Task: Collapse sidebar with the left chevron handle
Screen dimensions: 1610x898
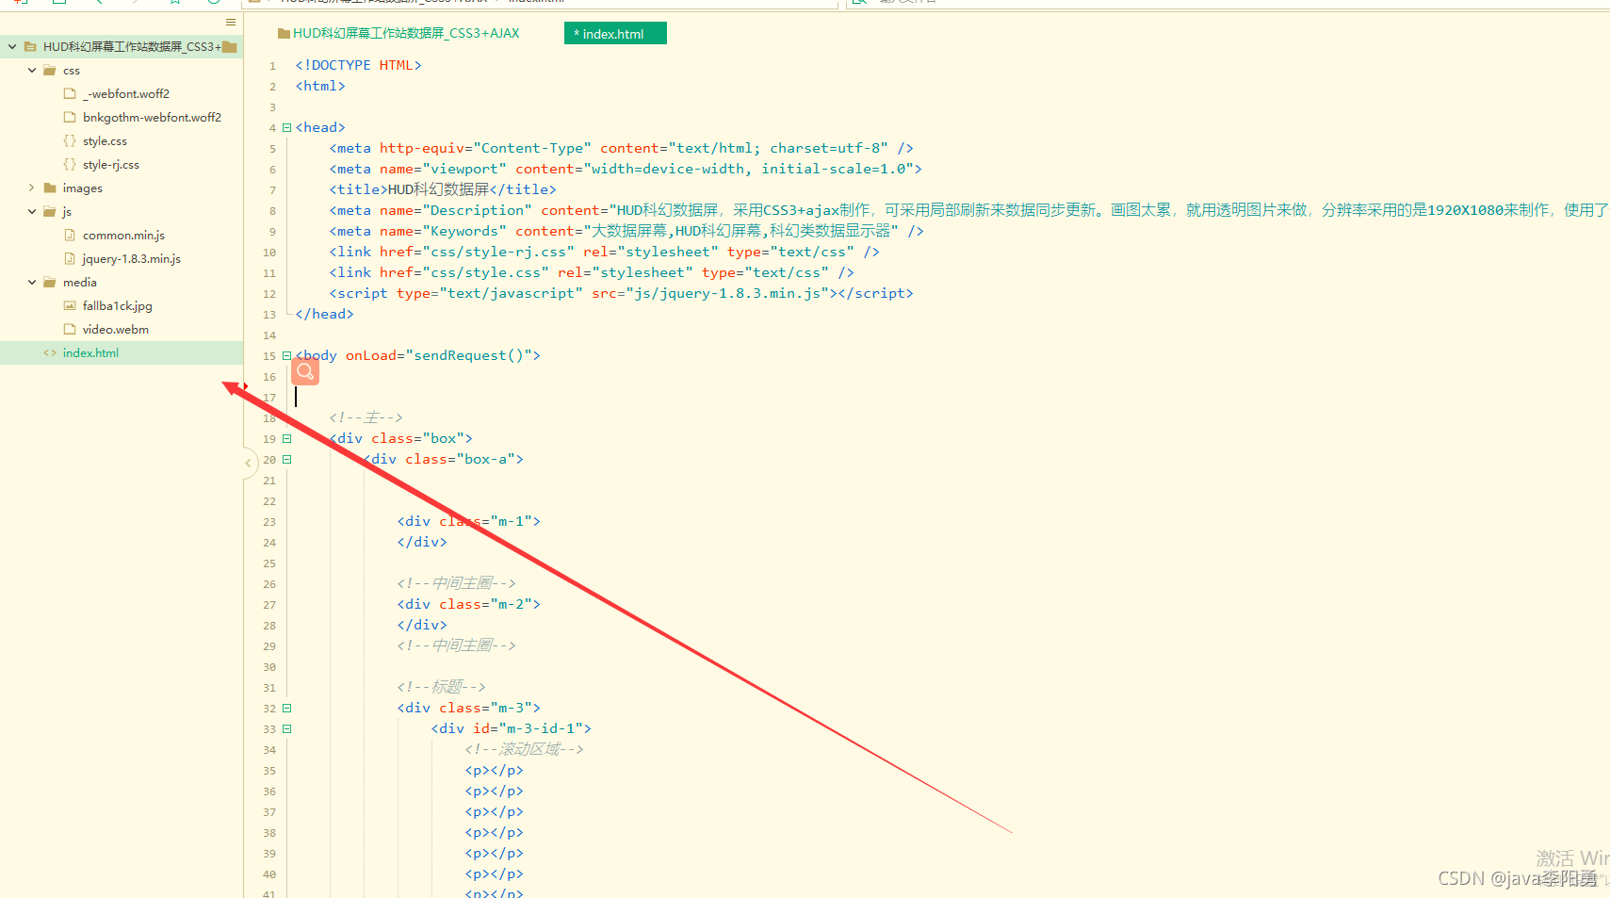Action: tap(249, 463)
